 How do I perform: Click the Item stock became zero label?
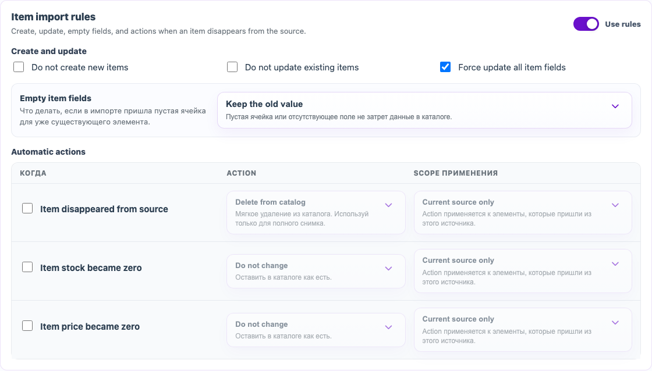91,268
